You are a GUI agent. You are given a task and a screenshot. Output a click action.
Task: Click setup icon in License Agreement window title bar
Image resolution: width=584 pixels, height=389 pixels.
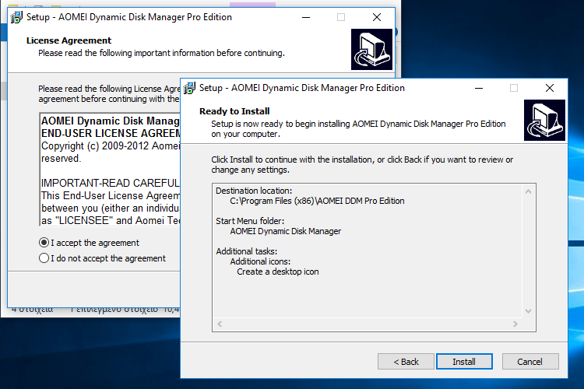click(x=16, y=17)
